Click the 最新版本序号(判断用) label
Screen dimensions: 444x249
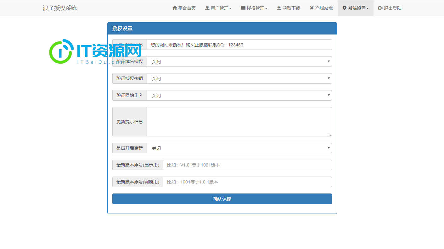(138, 182)
